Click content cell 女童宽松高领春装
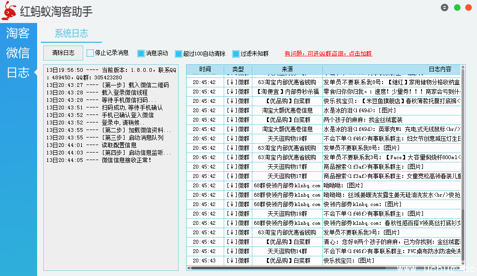The height and width of the screenshot is (276, 477). point(392,176)
